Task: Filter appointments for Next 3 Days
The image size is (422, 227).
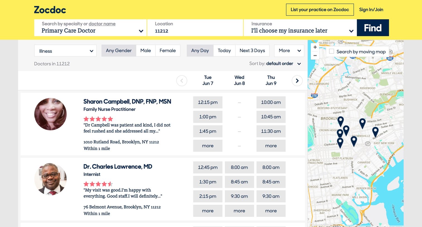Action: click(x=252, y=50)
